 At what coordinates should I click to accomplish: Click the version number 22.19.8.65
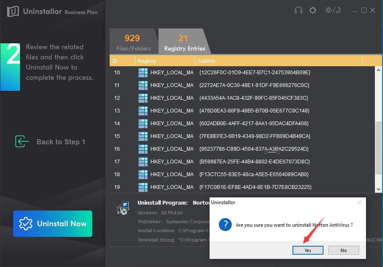[x=172, y=213]
